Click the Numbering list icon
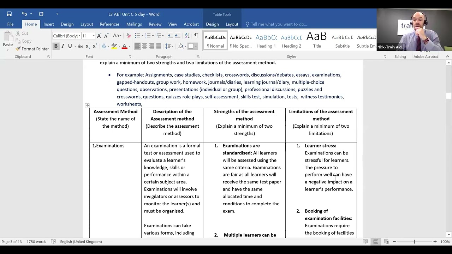 coord(148,36)
